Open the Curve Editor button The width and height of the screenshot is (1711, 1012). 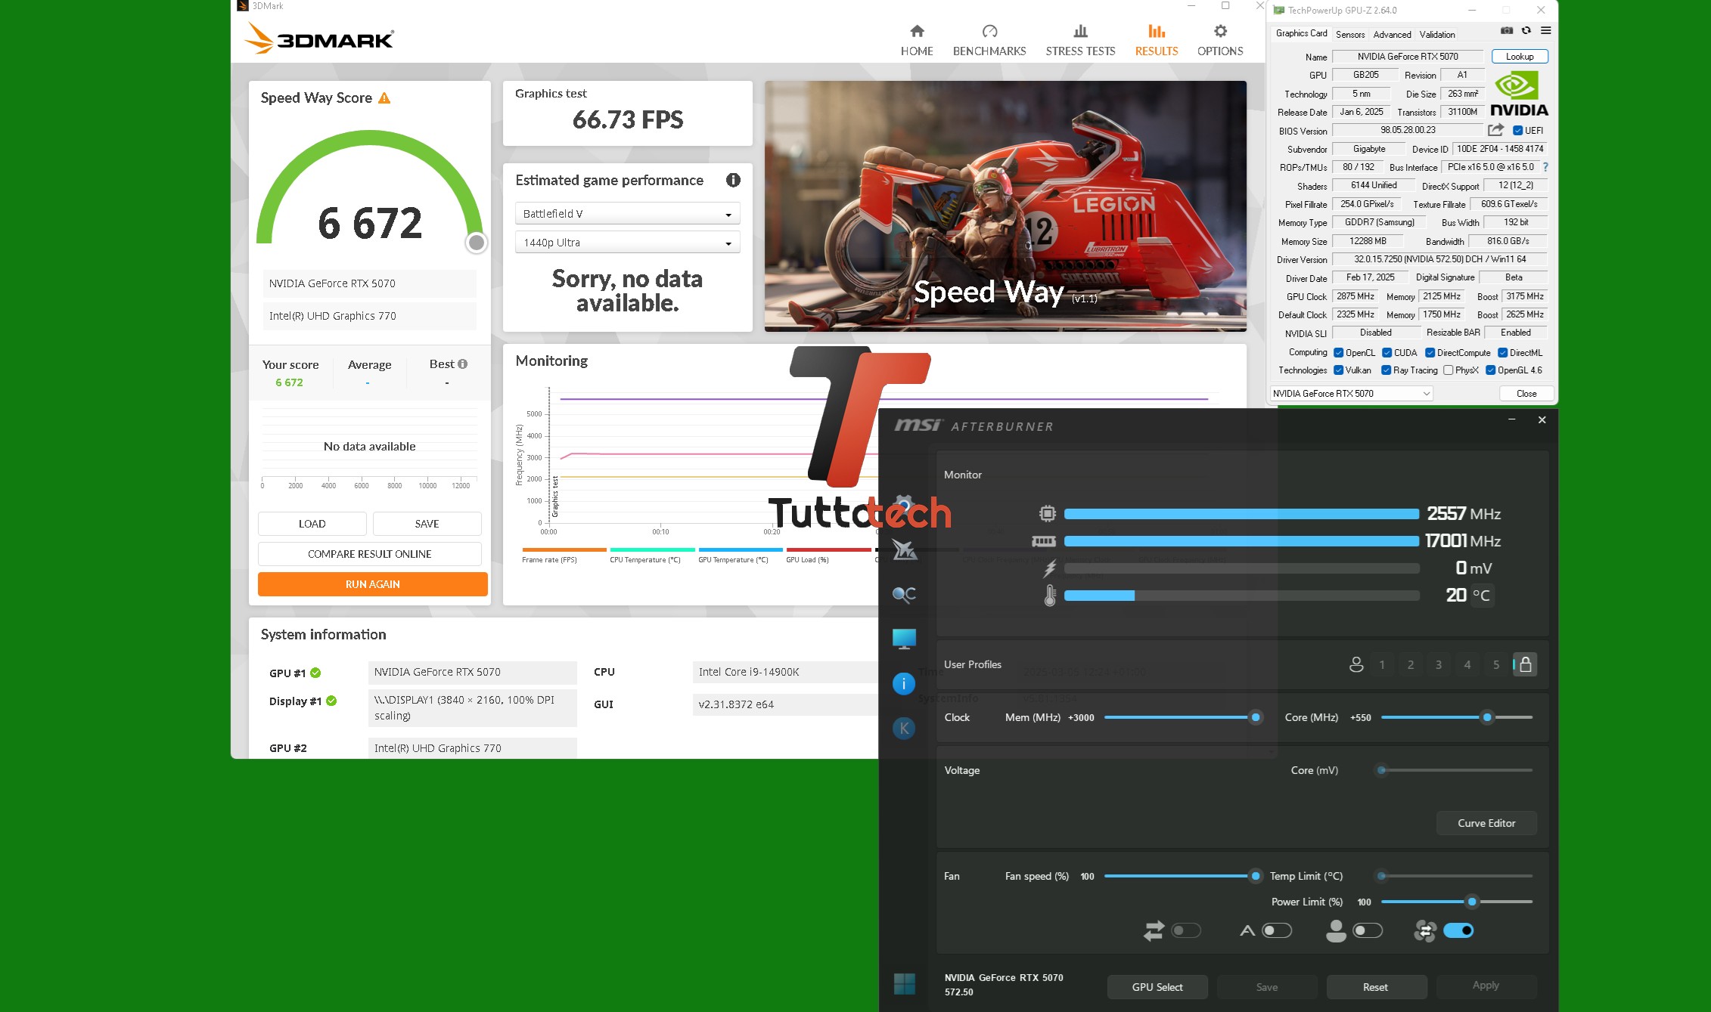(1486, 823)
